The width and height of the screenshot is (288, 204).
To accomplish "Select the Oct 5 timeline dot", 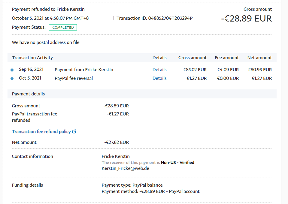I will point(12,79).
